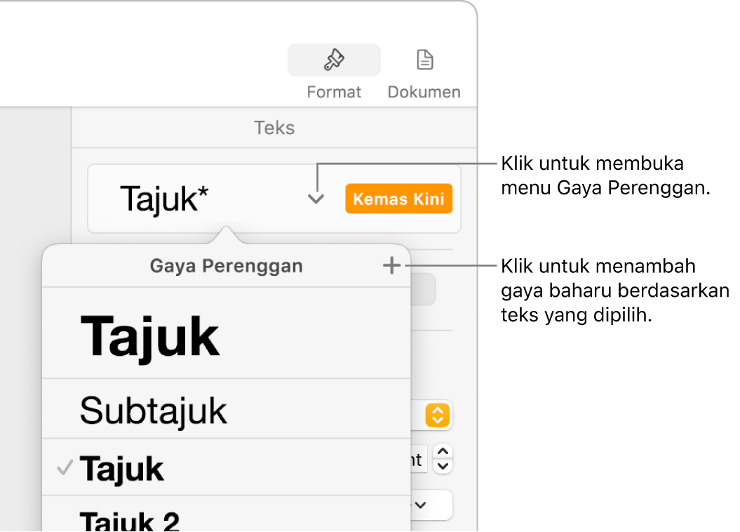Select the Teks tab
This screenshot has width=740, height=532.
pos(274,128)
